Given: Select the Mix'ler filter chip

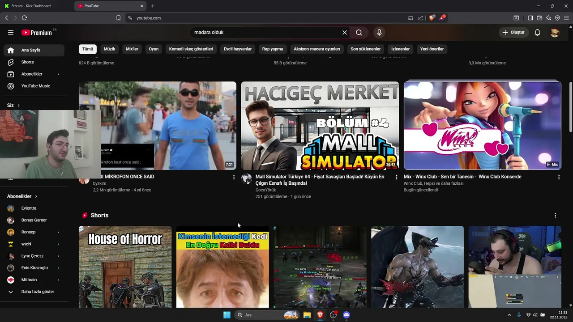Looking at the screenshot, I should (132, 49).
